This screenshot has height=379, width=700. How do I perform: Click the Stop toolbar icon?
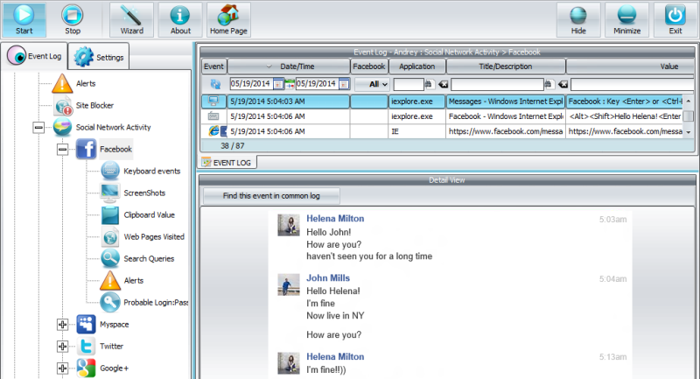click(73, 19)
